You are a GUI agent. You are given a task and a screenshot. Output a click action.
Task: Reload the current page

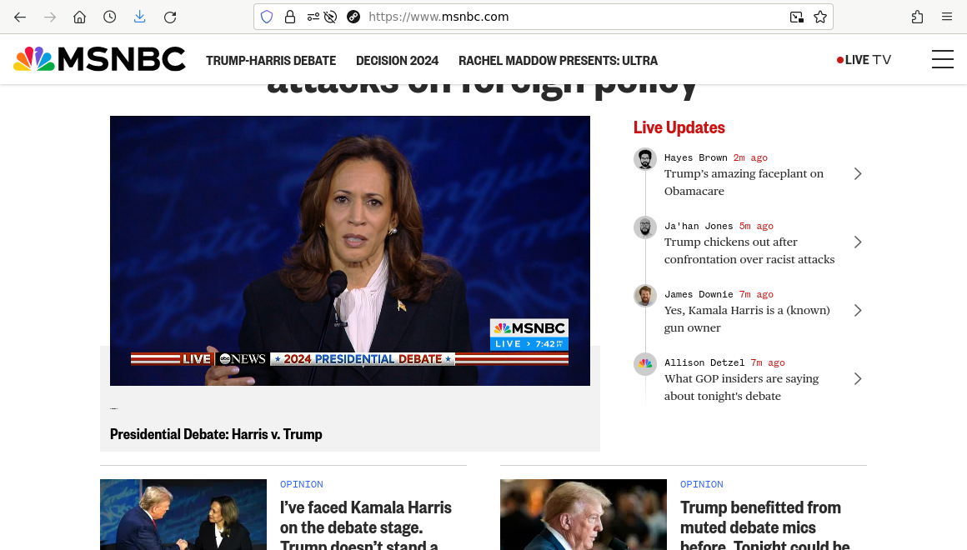pos(170,17)
